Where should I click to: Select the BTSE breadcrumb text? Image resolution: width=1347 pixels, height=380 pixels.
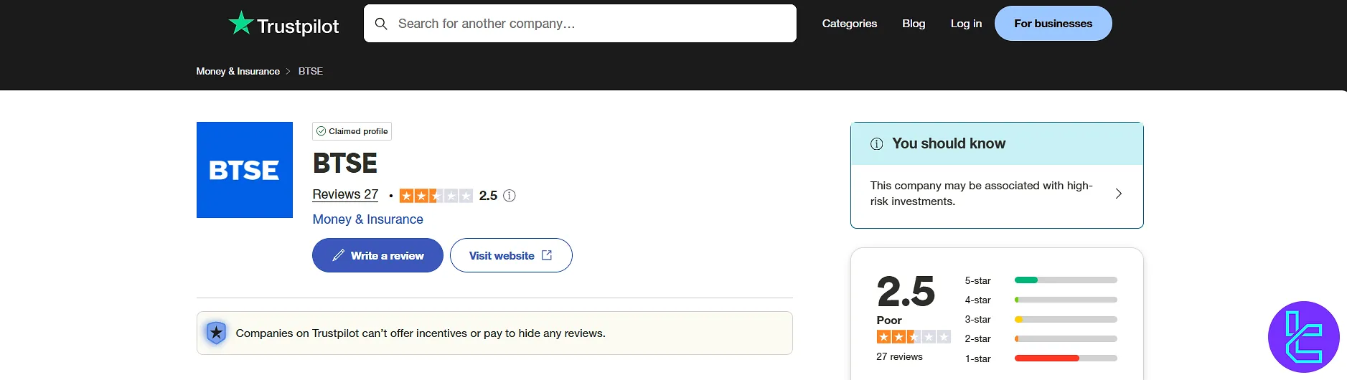pos(311,71)
